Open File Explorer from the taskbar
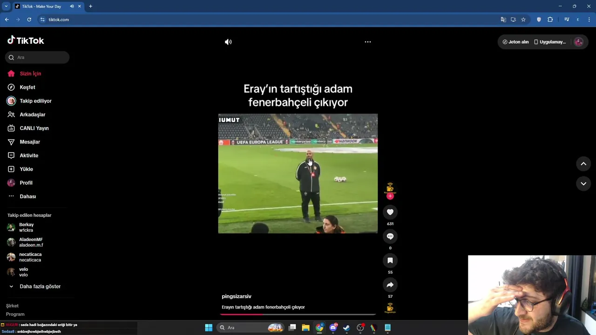Screen dimensions: 596x335 306,328
